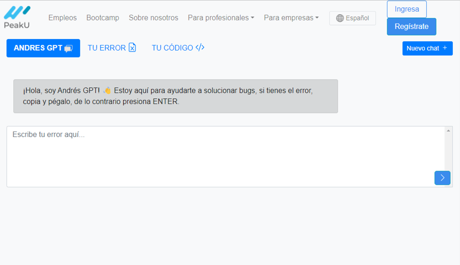Click the PeakU logo

click(17, 17)
